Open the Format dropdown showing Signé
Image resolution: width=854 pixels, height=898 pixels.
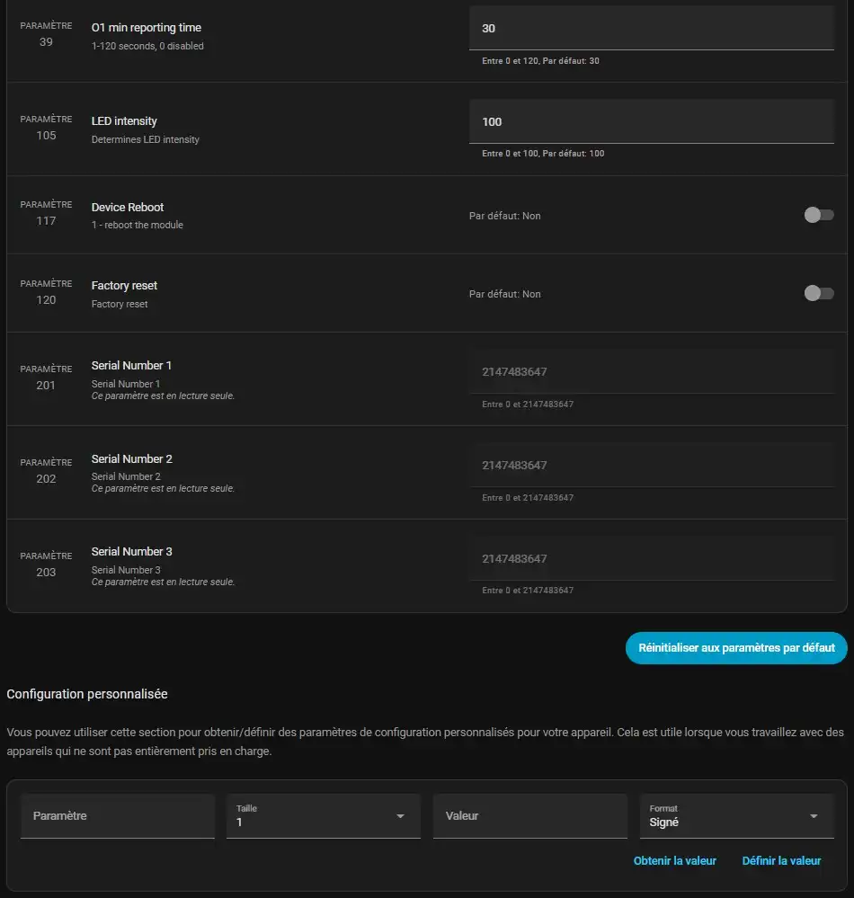(735, 816)
